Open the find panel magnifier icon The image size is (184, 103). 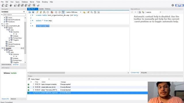[x=92, y=12]
